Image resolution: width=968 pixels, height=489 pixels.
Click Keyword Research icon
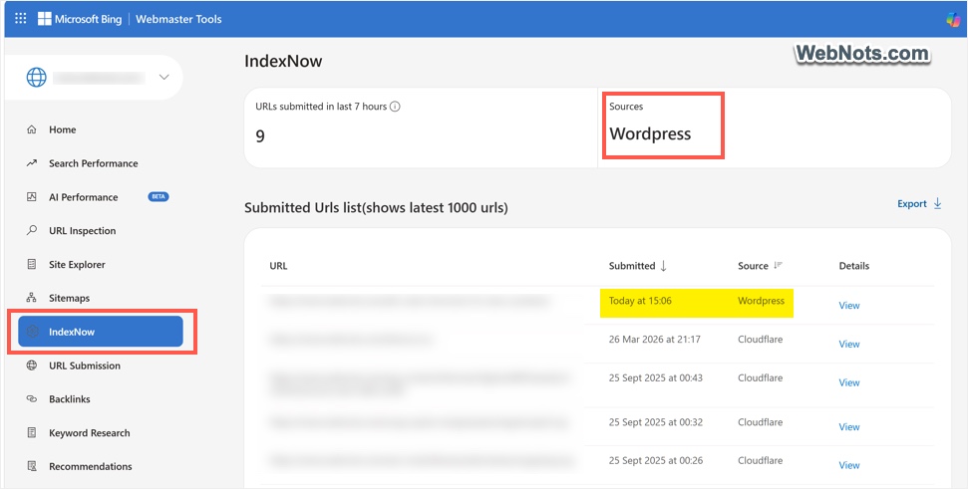(32, 433)
